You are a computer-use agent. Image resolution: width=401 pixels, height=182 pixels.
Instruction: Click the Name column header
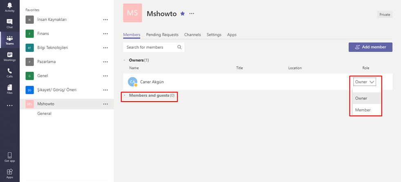pos(134,68)
